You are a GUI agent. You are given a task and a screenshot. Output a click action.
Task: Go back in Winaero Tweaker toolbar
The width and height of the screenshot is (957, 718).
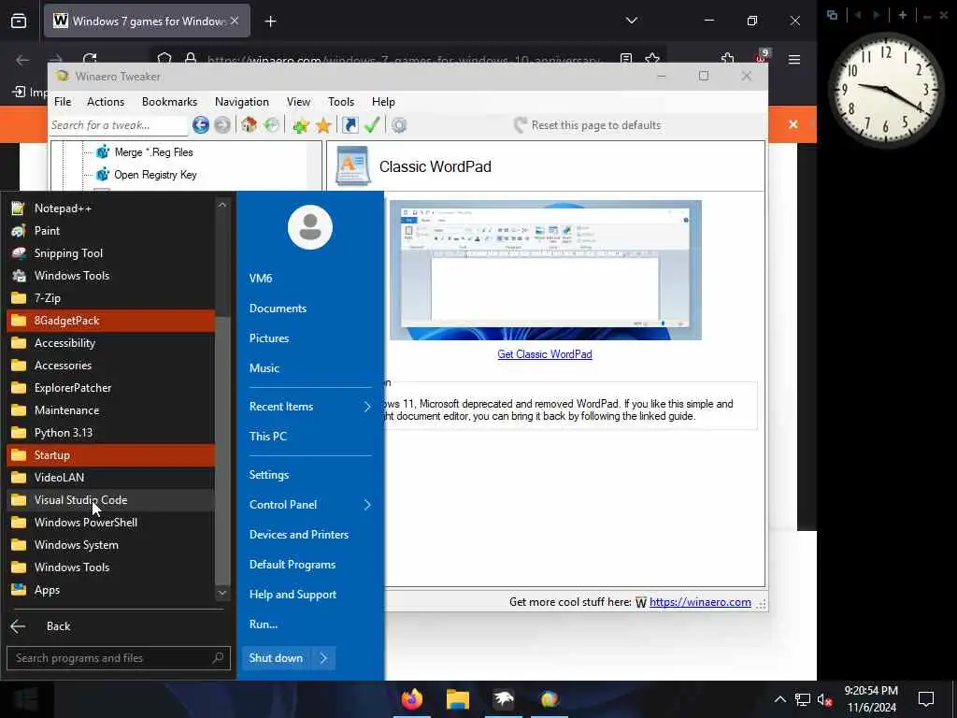[200, 125]
